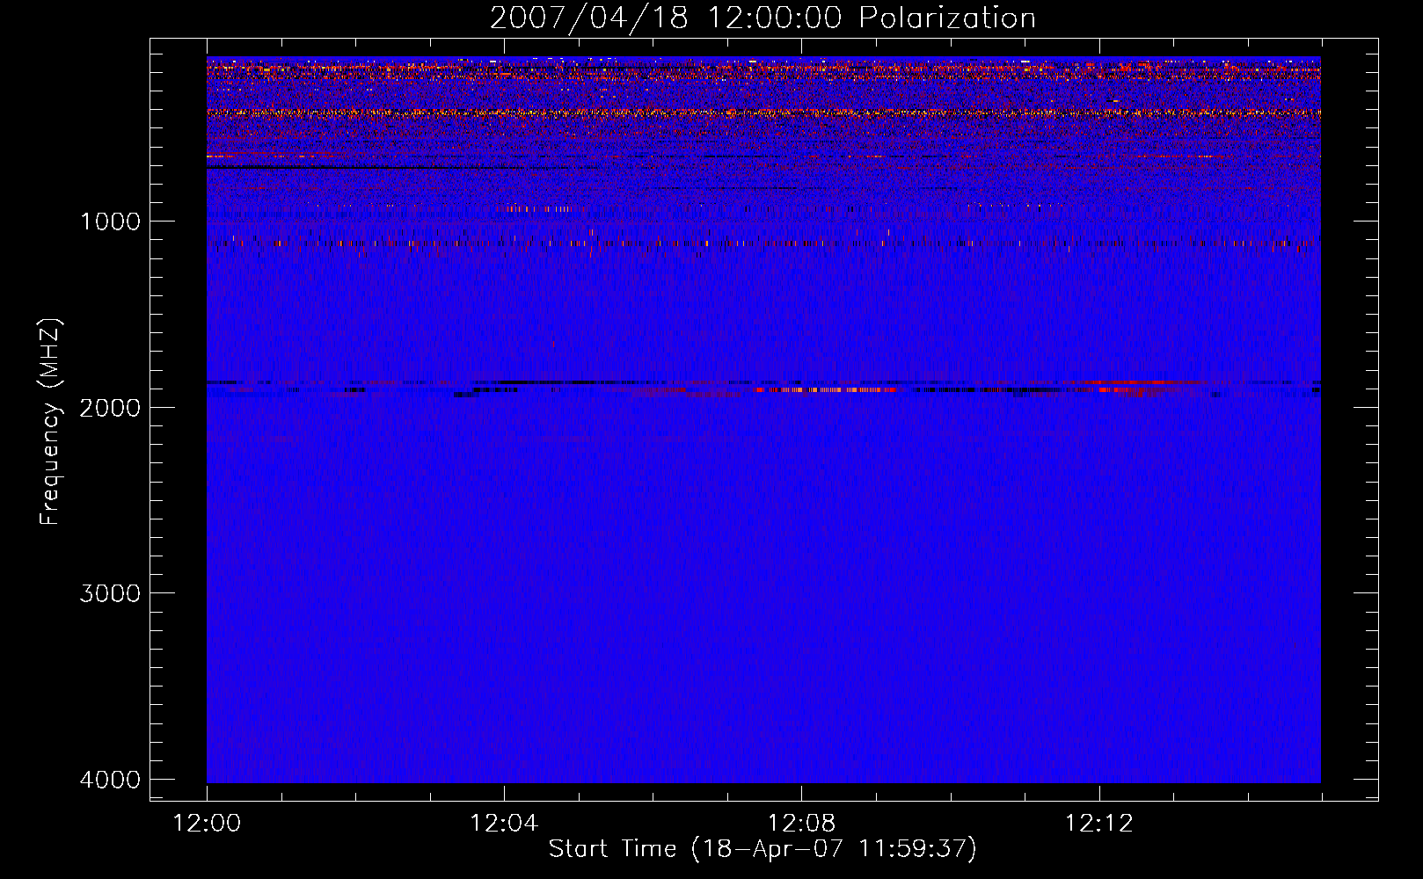Select the "Frequency (MHZ)" y-axis label

click(x=50, y=422)
